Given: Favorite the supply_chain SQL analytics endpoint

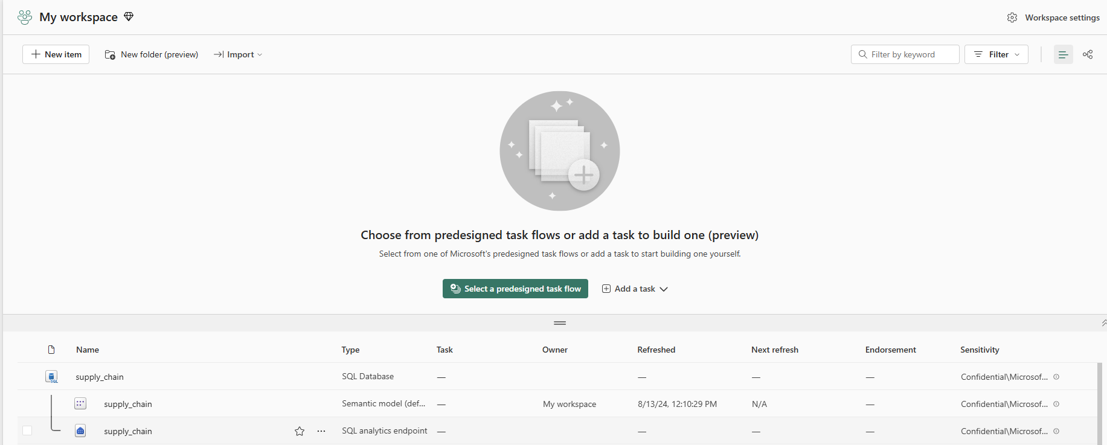Looking at the screenshot, I should pyautogui.click(x=300, y=431).
